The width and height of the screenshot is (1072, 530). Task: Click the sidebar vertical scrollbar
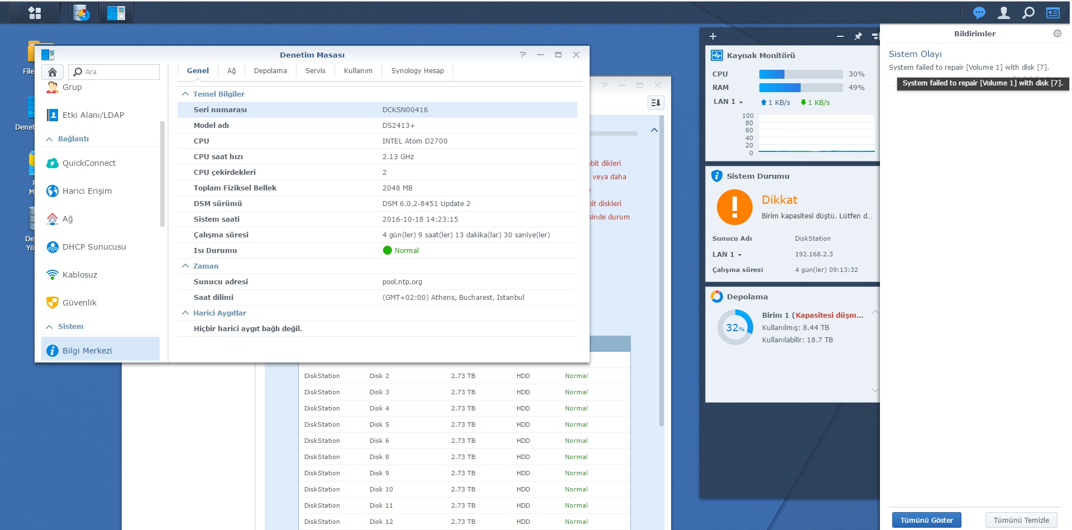162,173
